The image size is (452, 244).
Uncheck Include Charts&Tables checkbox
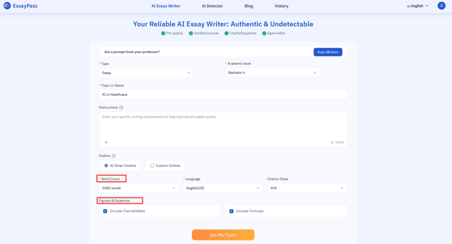(x=105, y=211)
